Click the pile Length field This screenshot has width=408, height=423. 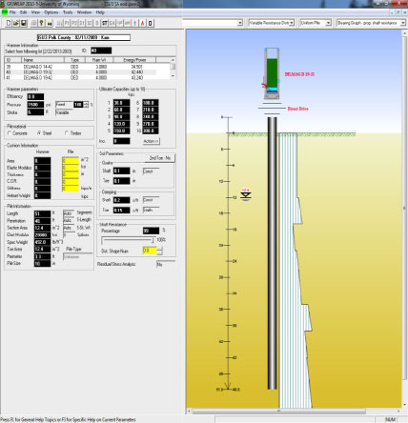coord(42,213)
